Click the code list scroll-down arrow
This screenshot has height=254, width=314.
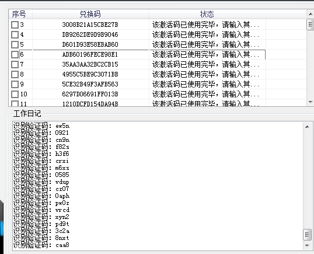point(310,102)
